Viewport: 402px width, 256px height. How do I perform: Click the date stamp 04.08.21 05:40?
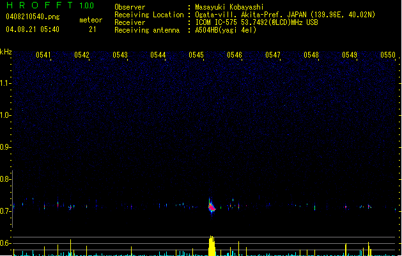[33, 29]
